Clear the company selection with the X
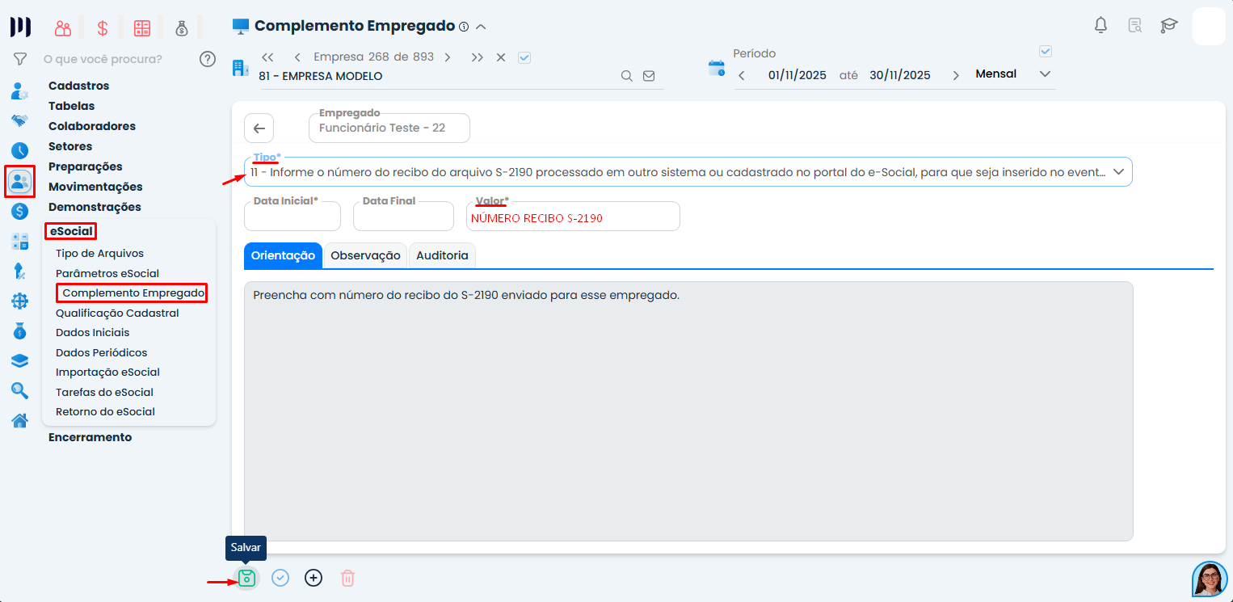This screenshot has width=1233, height=602. [x=501, y=57]
